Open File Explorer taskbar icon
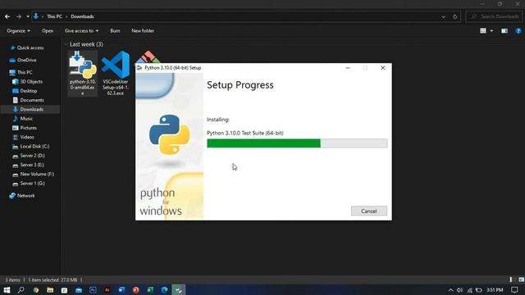The image size is (525, 295). (x=50, y=290)
